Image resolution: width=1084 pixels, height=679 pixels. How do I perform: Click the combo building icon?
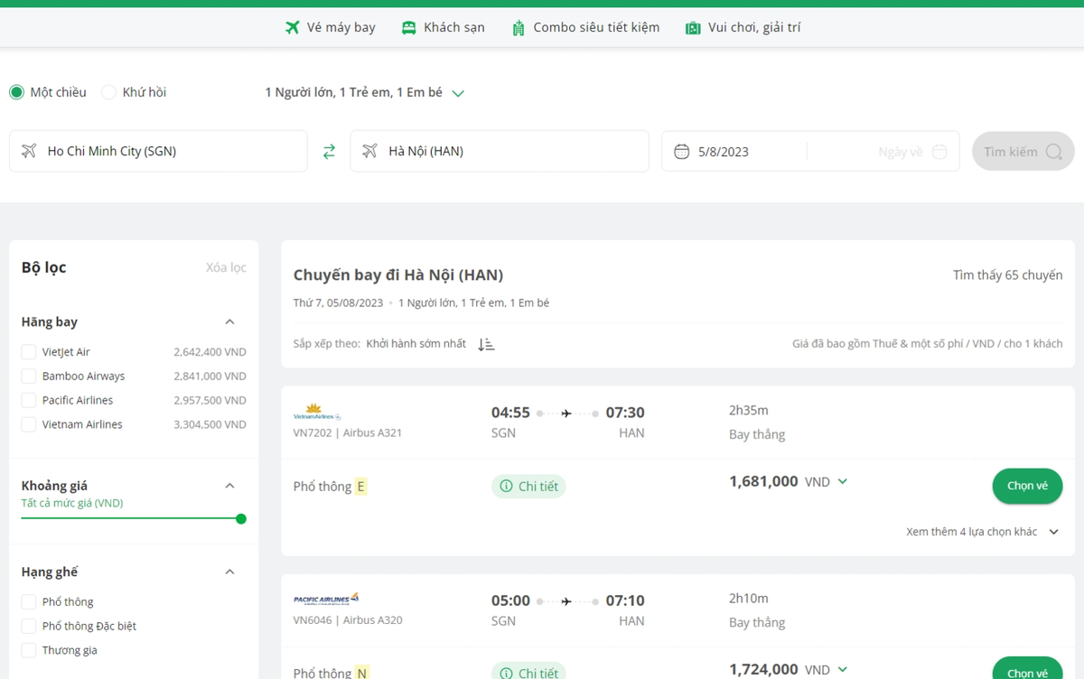[x=519, y=28]
